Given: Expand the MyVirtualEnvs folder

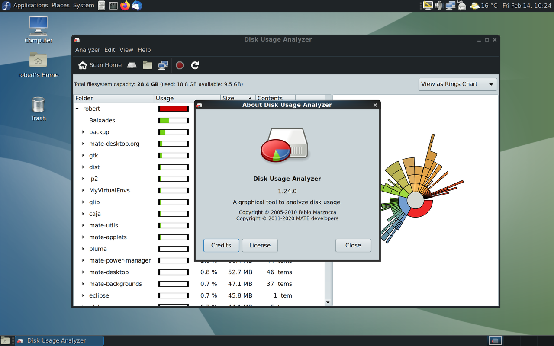Looking at the screenshot, I should [x=84, y=191].
